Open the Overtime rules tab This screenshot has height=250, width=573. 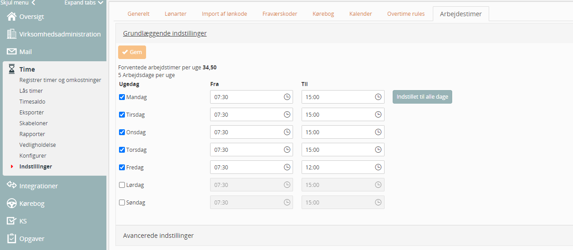click(406, 14)
